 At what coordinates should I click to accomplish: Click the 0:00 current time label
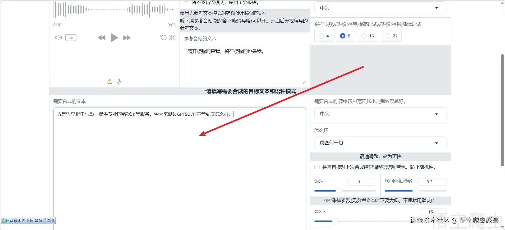pyautogui.click(x=57, y=25)
